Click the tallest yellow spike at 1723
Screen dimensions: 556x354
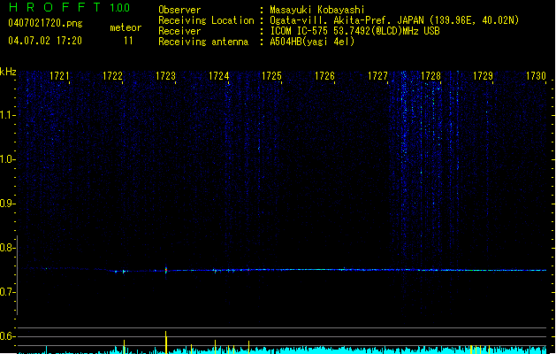click(x=165, y=342)
